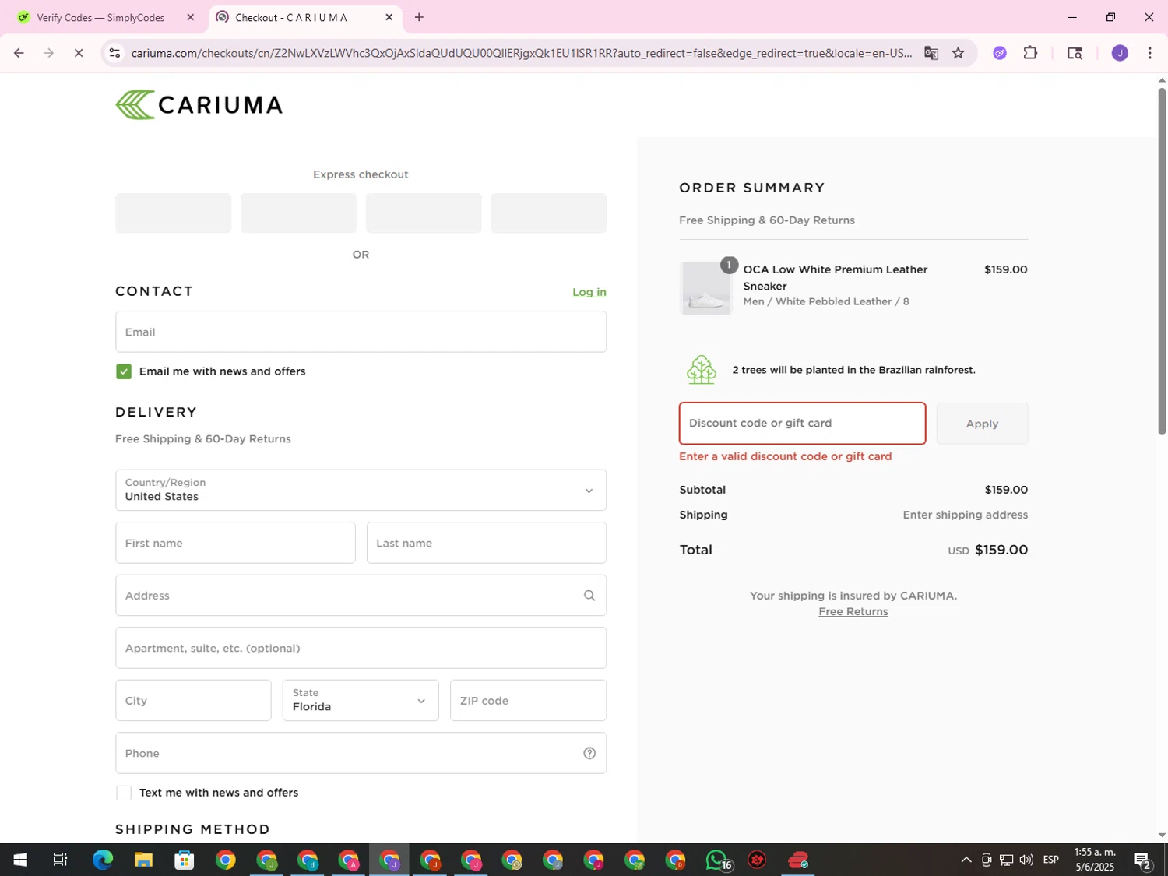The image size is (1168, 876).
Task: Click the OCA Low sneaker thumbnail
Action: pos(706,287)
